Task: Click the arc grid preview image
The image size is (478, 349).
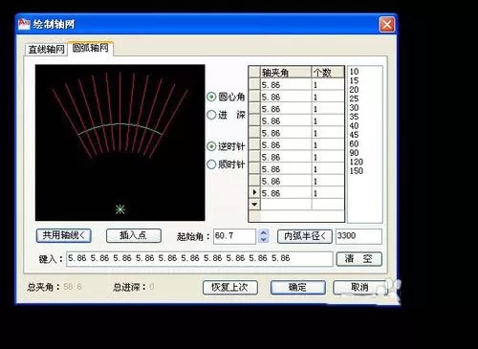Action: pyautogui.click(x=120, y=142)
